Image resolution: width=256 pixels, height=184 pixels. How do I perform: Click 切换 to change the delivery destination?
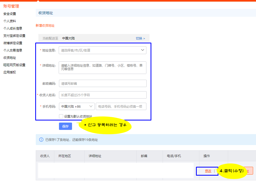140,38
